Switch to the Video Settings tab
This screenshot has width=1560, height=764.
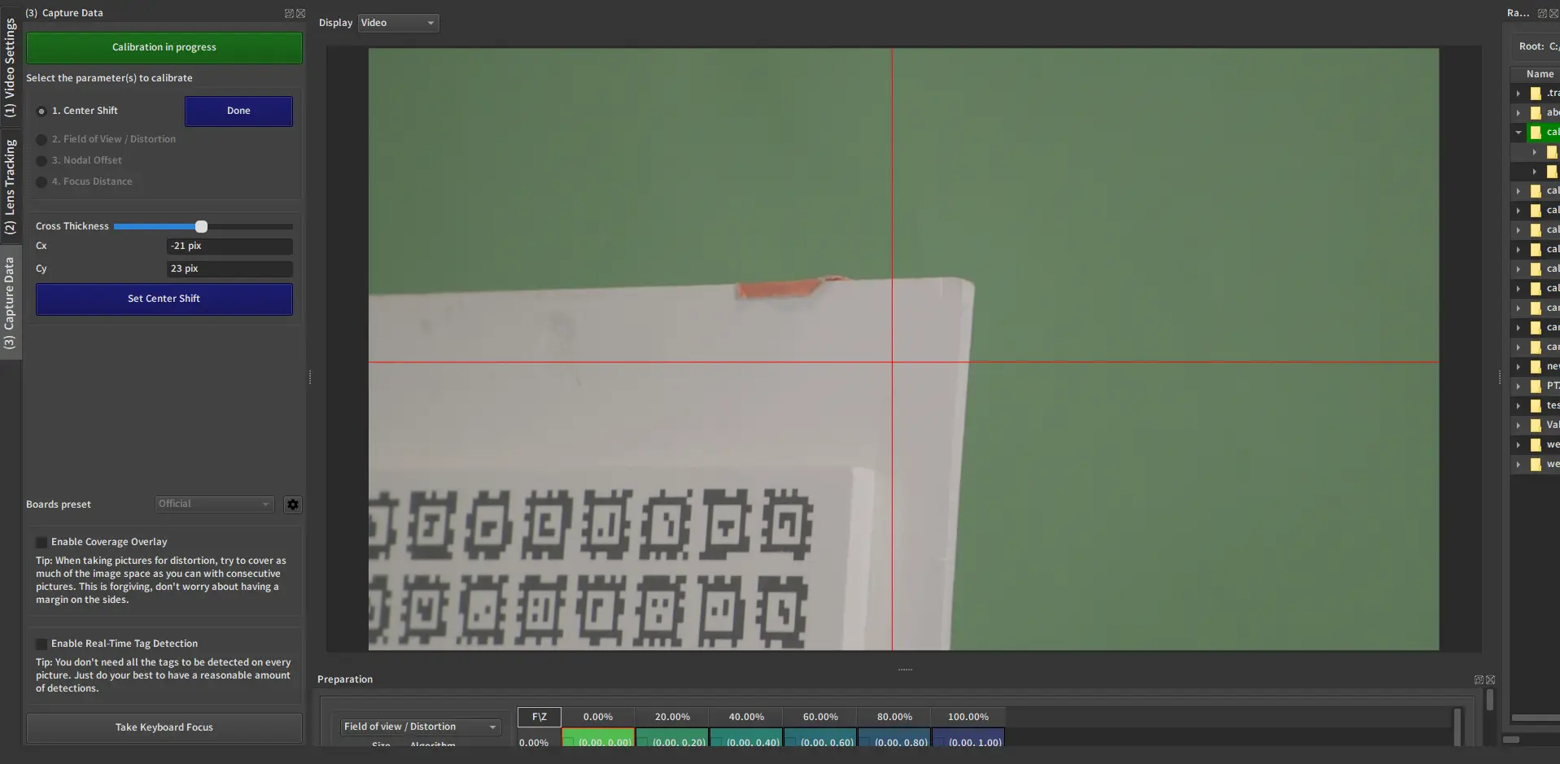10,68
